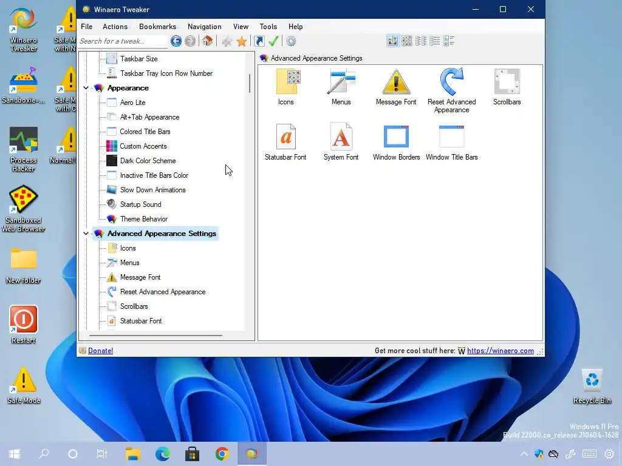Image resolution: width=622 pixels, height=466 pixels.
Task: Collapse the Appearance tree node
Action: pos(86,87)
